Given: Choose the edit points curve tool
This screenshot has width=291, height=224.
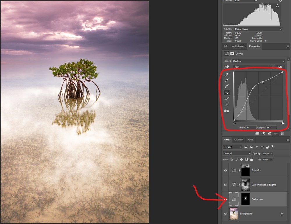Looking at the screenshot, I should point(227,92).
